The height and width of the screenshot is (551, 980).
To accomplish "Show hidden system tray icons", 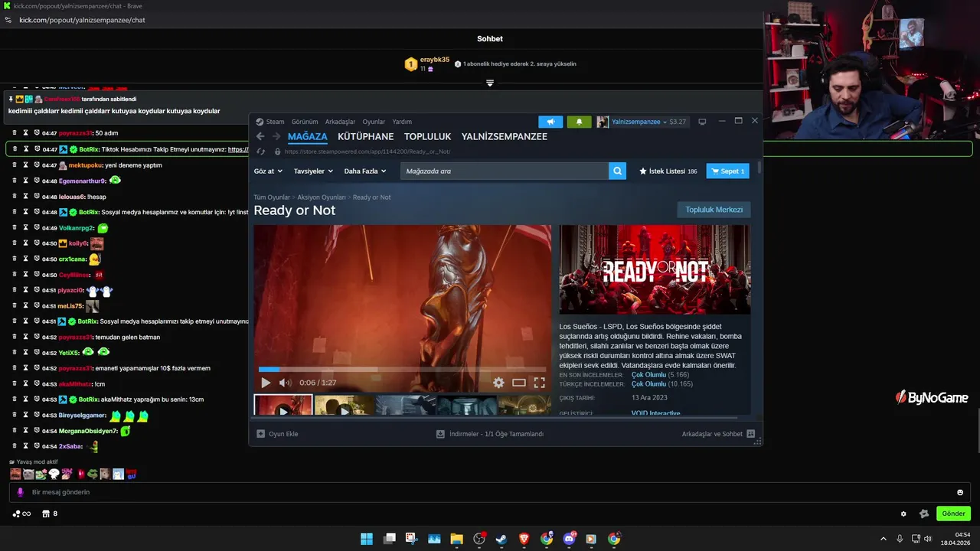I will coord(883,539).
